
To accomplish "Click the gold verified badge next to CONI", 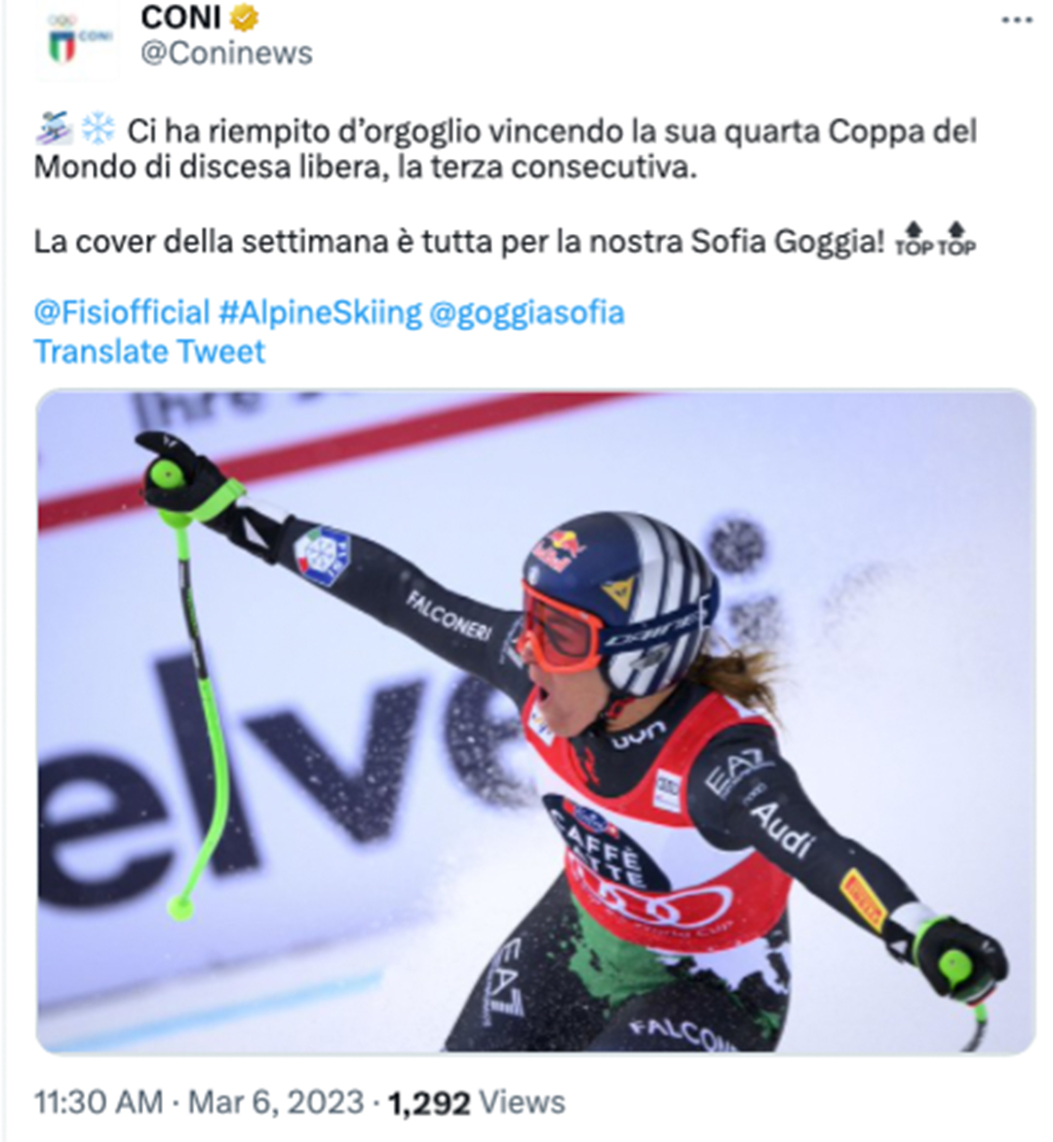I will [x=245, y=18].
